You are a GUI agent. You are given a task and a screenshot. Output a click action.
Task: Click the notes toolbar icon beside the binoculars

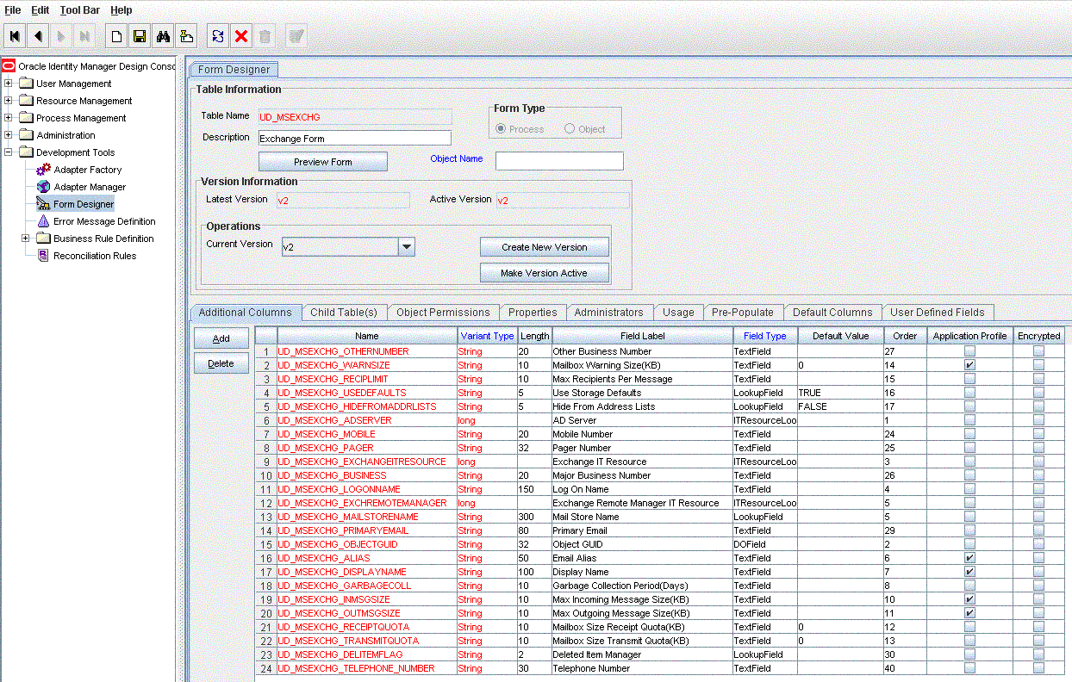[185, 36]
